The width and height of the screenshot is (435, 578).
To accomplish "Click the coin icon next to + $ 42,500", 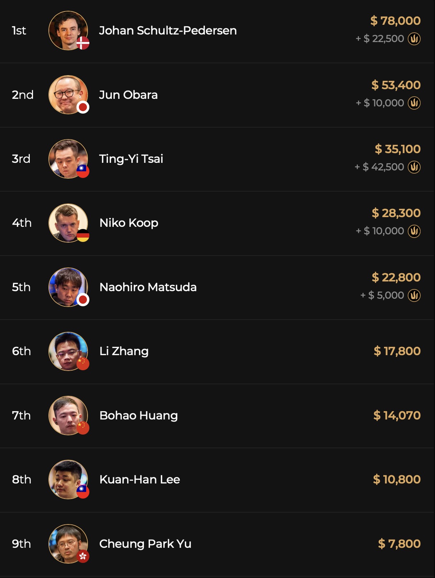I will [x=414, y=167].
